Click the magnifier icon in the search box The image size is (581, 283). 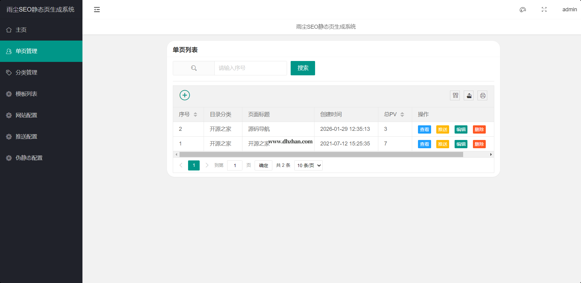tap(194, 68)
